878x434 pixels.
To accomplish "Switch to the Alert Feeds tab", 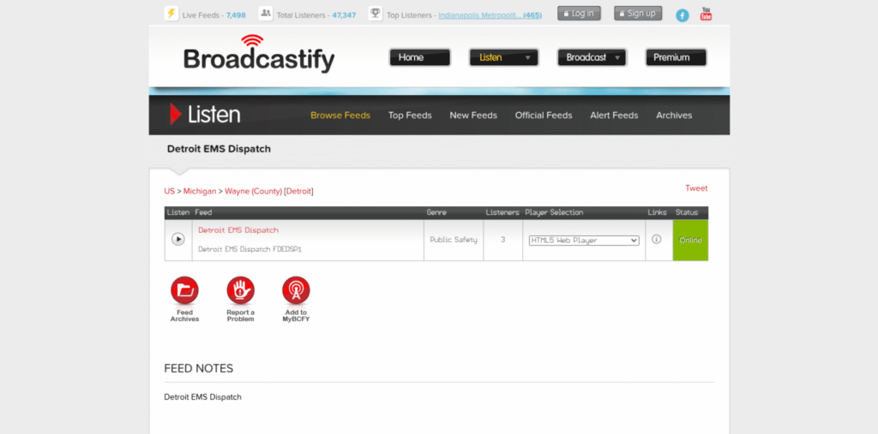I will tap(614, 116).
